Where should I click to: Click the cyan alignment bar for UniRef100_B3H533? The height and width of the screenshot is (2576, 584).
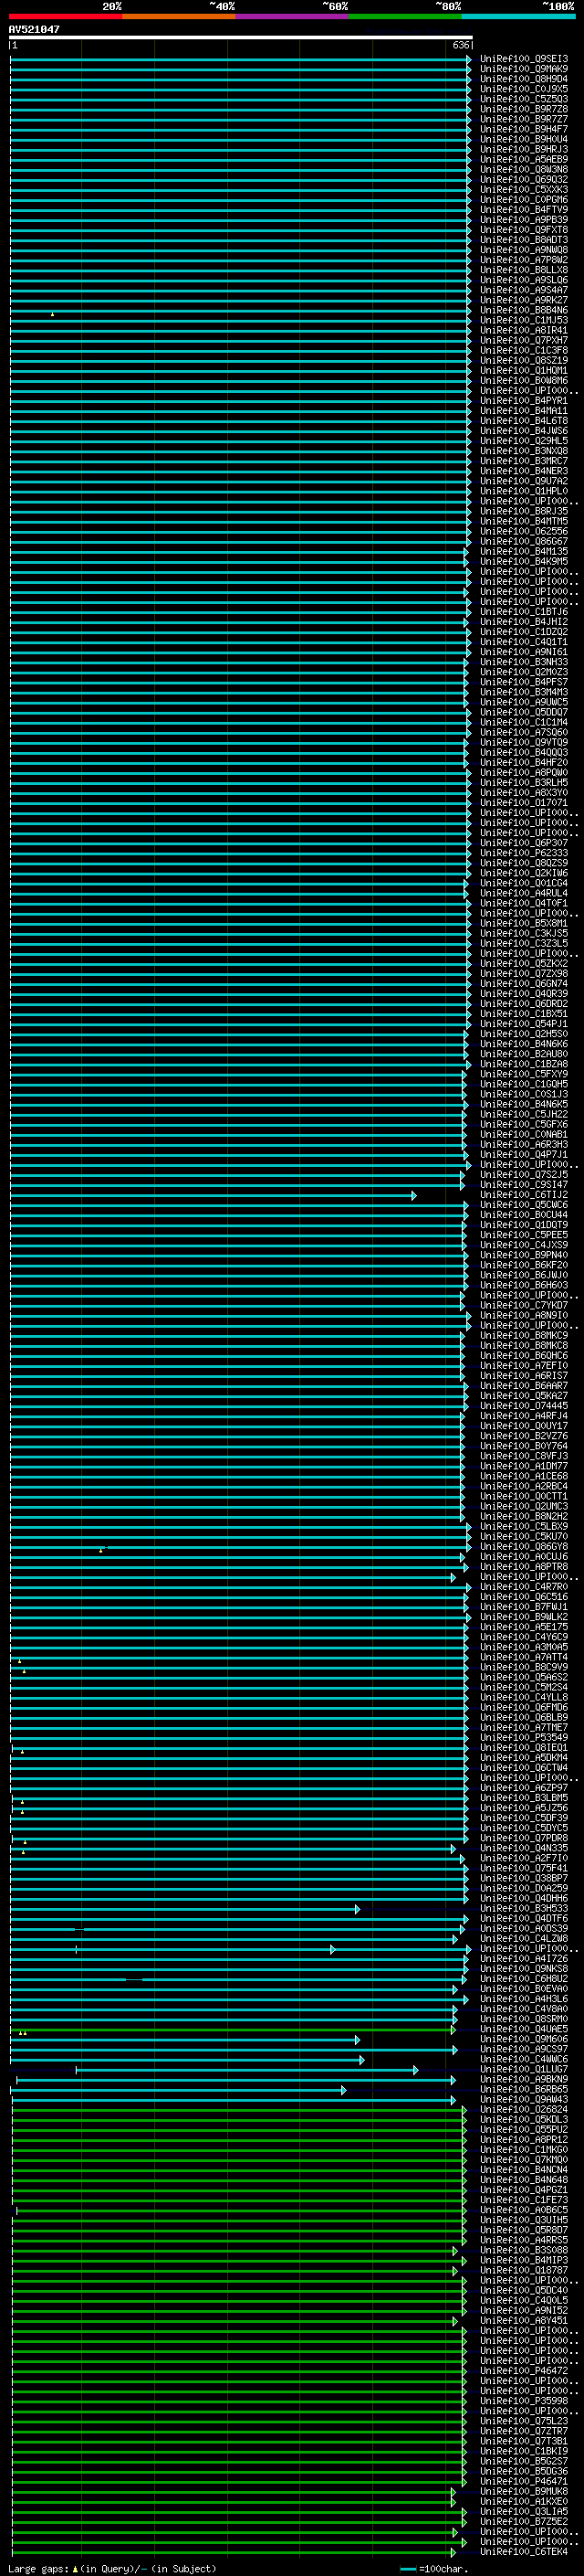(184, 1909)
